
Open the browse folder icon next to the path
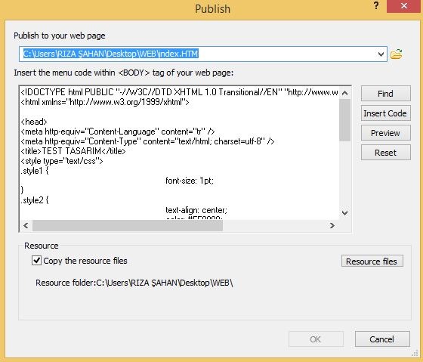[396, 54]
